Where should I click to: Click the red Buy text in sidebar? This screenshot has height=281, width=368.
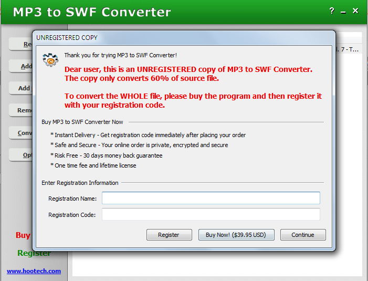point(23,235)
